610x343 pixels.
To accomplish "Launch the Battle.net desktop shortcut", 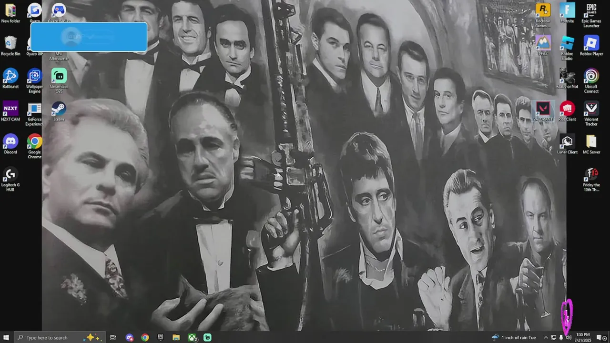I will (10, 79).
